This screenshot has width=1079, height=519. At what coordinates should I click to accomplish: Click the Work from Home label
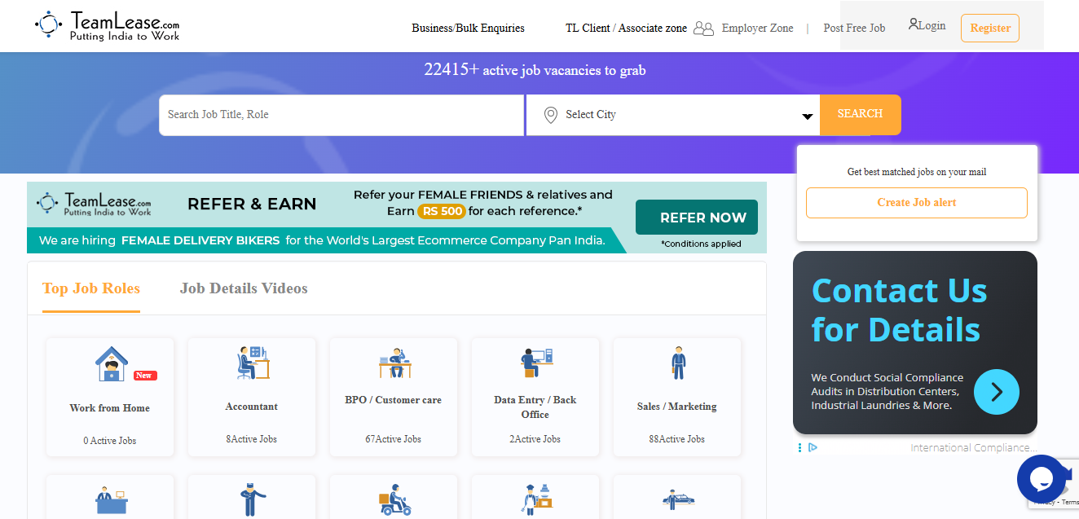tap(110, 408)
